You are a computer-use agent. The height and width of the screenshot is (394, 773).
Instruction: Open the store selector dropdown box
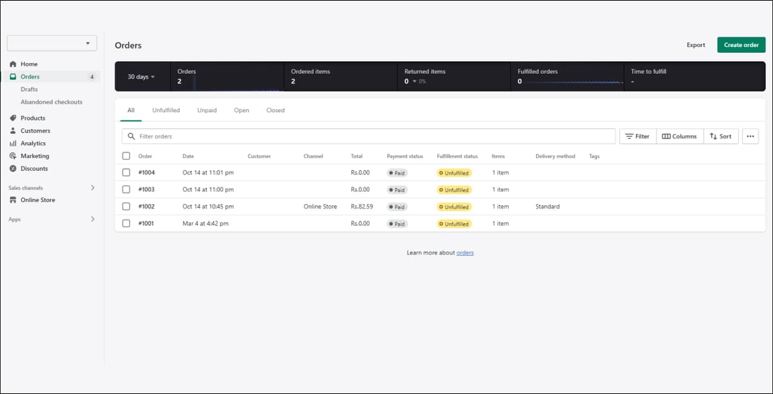coord(52,43)
